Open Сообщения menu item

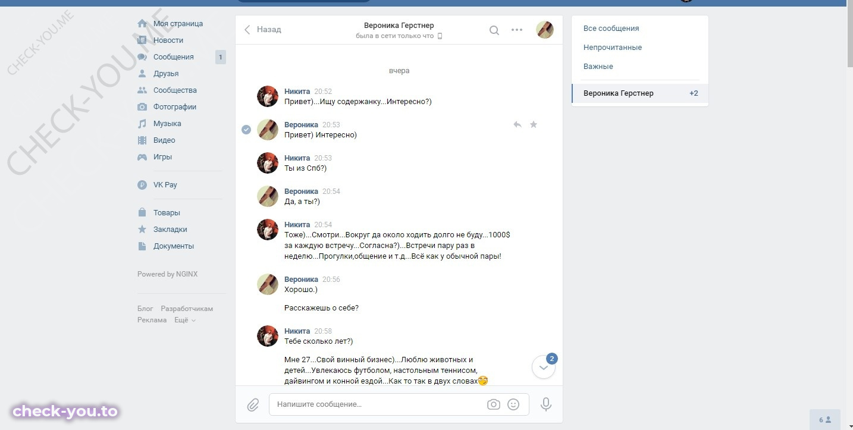[174, 57]
